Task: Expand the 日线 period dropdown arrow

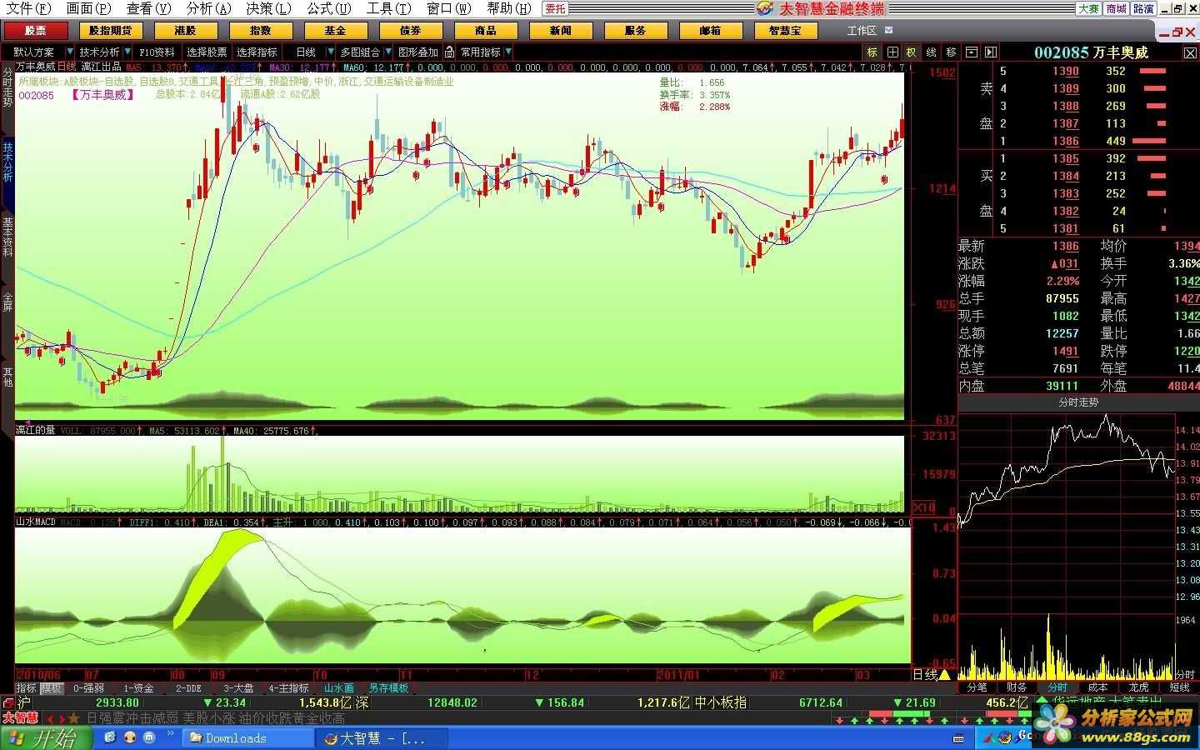Action: click(x=330, y=52)
